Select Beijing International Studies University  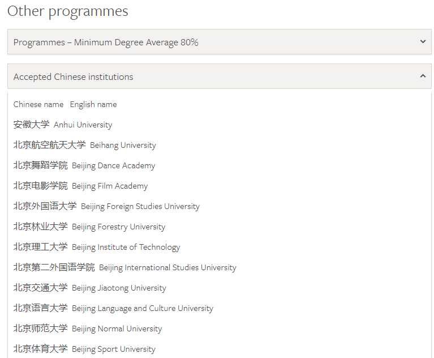[167, 267]
